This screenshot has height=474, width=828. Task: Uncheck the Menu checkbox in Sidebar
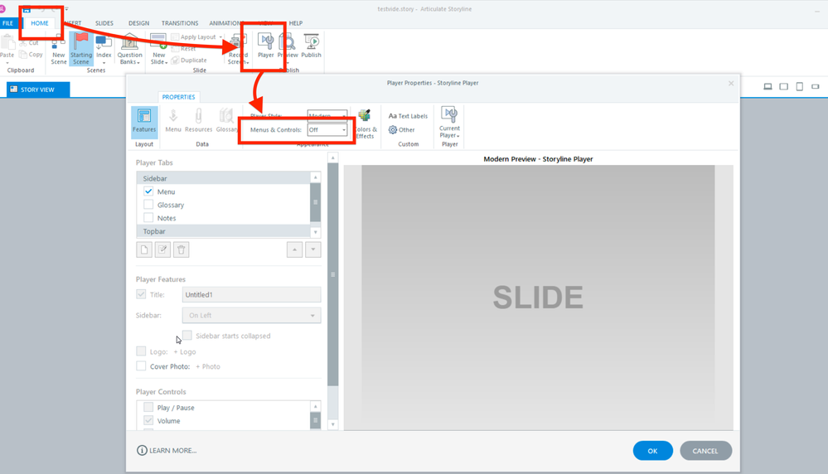(x=148, y=191)
